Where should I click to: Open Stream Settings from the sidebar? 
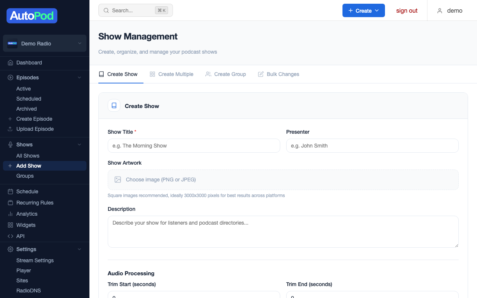(x=35, y=260)
